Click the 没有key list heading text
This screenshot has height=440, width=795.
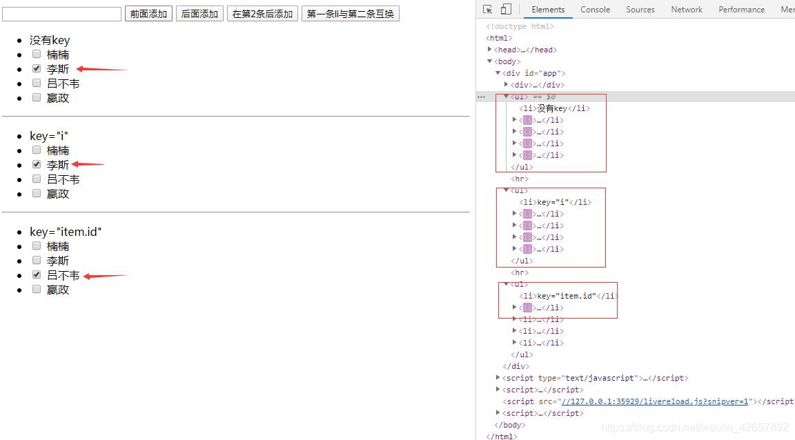pos(50,40)
